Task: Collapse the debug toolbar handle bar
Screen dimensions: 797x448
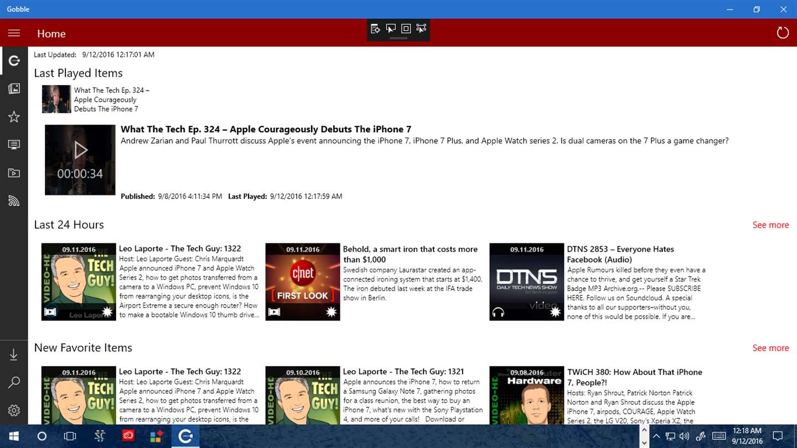Action: click(x=398, y=38)
